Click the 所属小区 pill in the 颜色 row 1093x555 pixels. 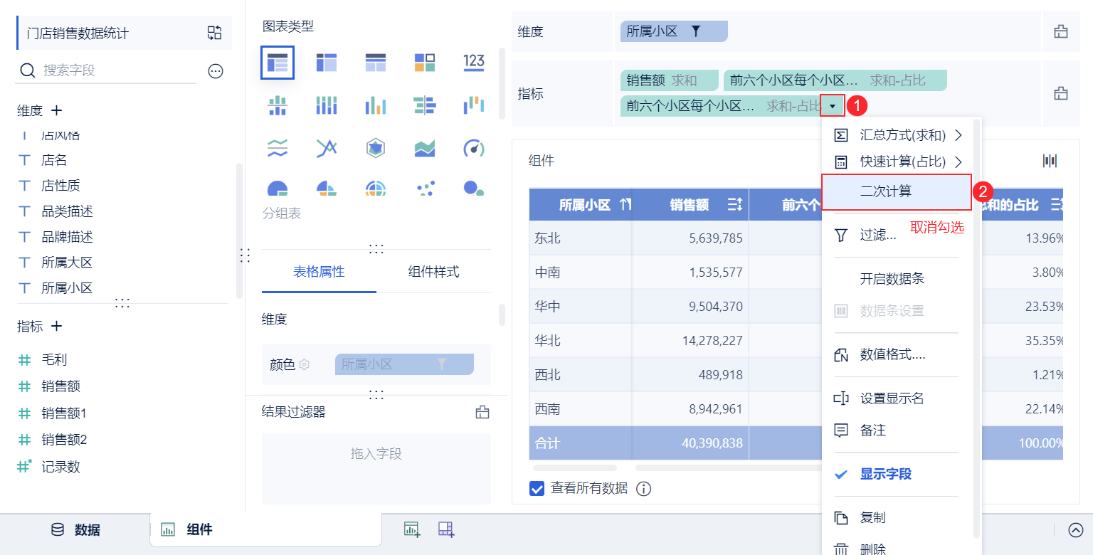point(404,364)
